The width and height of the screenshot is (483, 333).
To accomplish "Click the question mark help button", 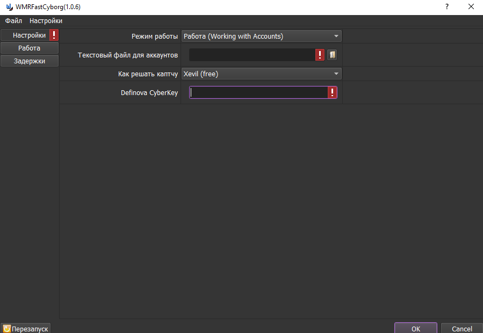I will 446,7.
